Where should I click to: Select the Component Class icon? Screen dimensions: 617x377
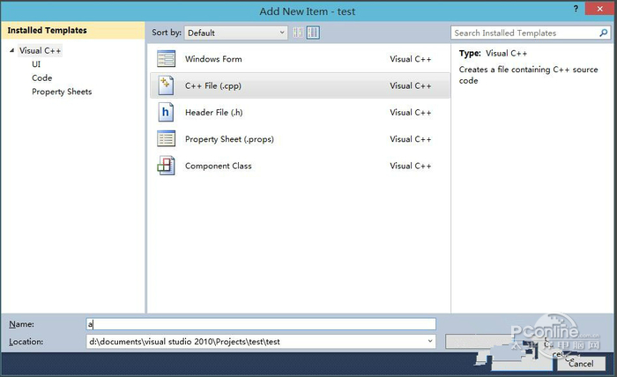[166, 166]
